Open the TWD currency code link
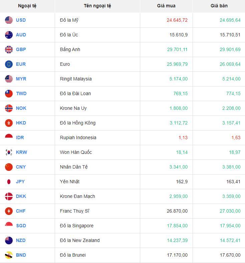The height and width of the screenshot is (263, 245). click(21, 93)
